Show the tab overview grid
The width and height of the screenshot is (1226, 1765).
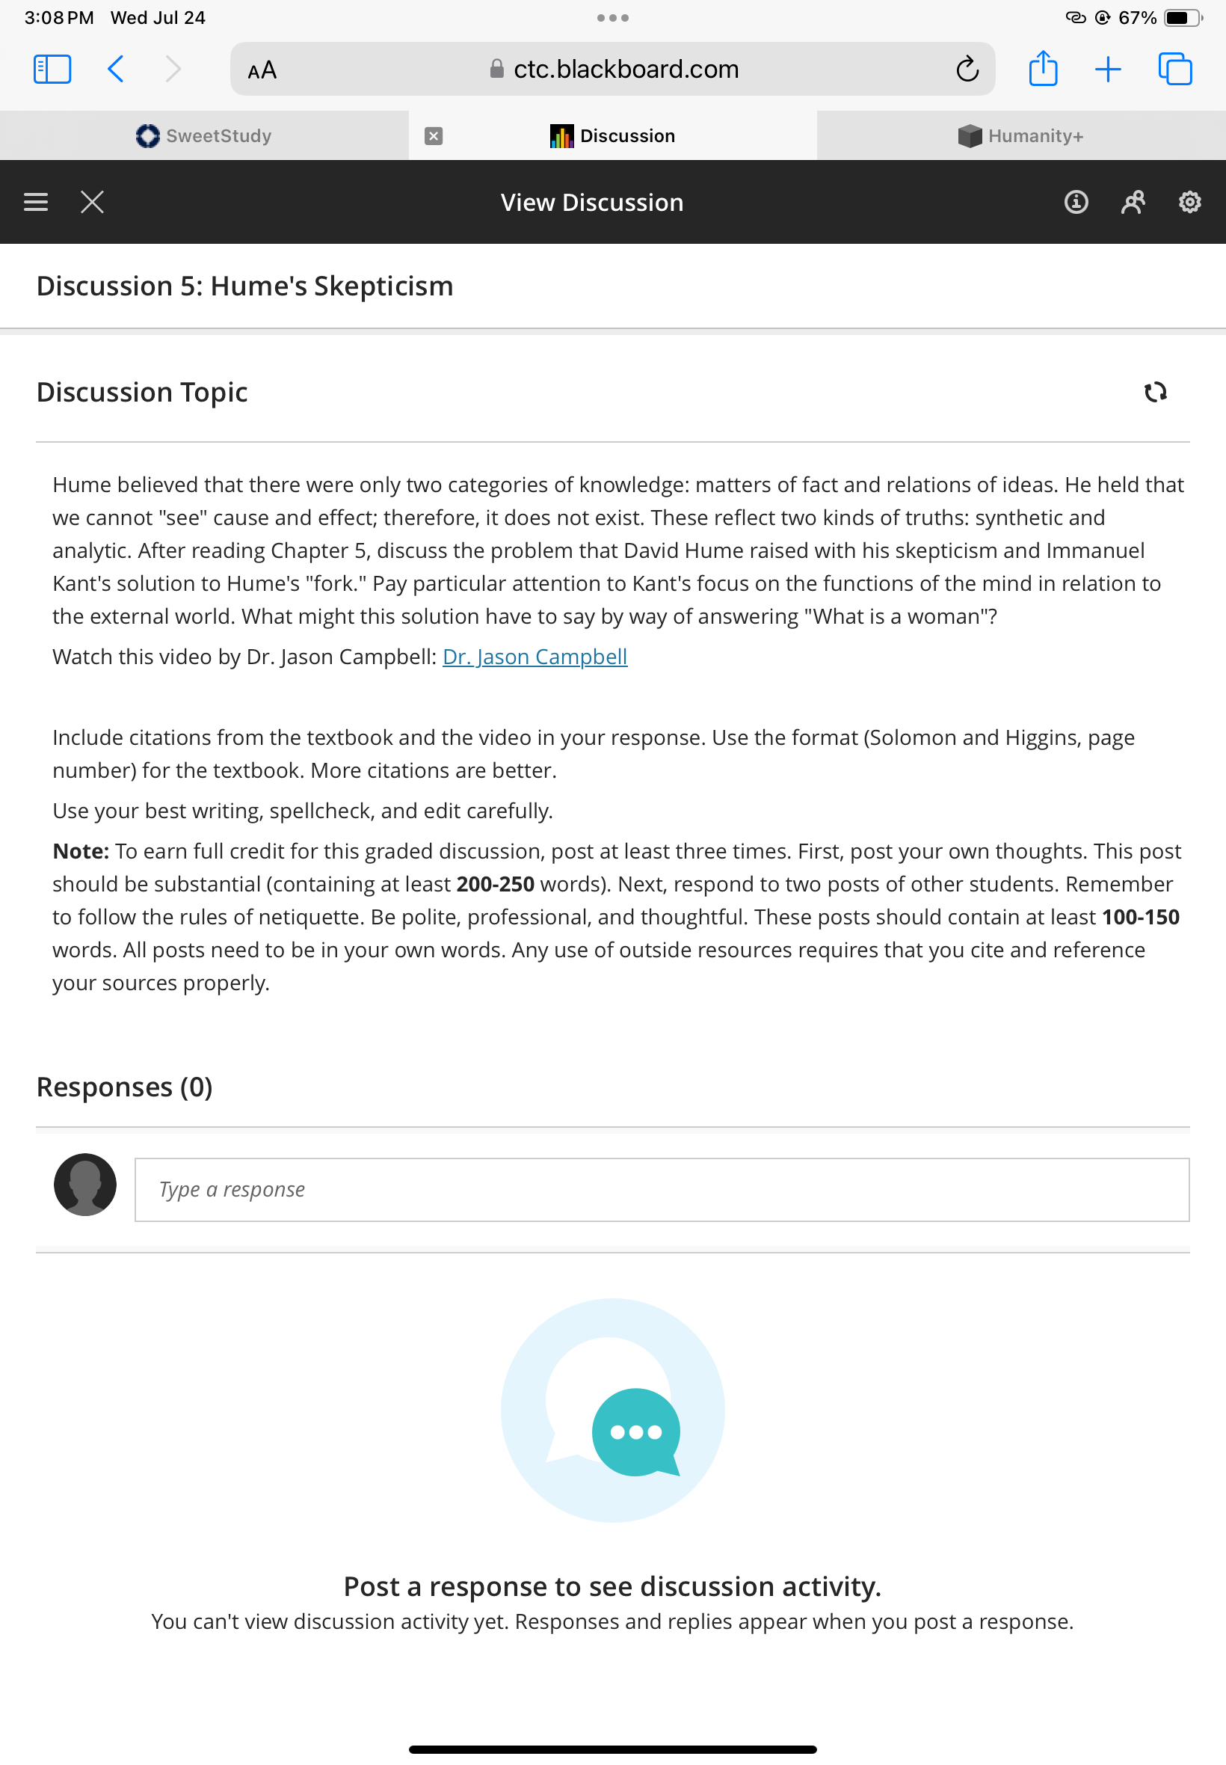[x=1174, y=69]
